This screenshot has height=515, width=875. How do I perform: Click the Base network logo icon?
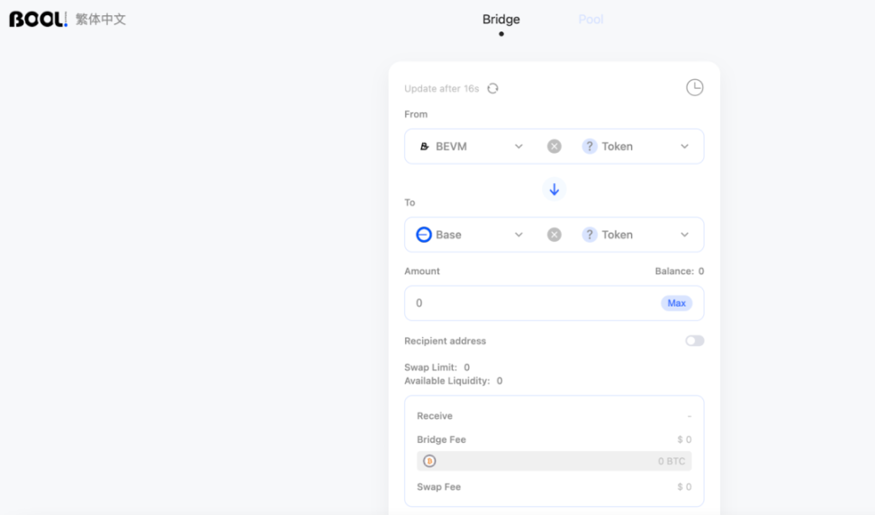[424, 235]
